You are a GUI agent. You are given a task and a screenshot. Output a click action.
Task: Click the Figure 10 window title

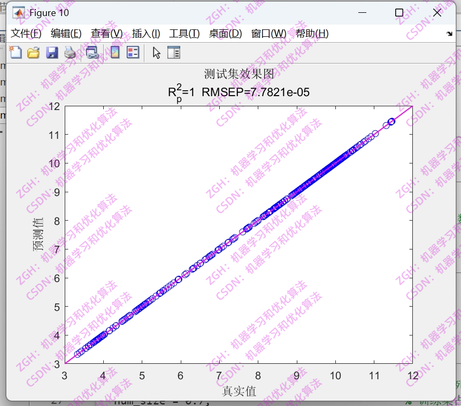[x=49, y=13]
